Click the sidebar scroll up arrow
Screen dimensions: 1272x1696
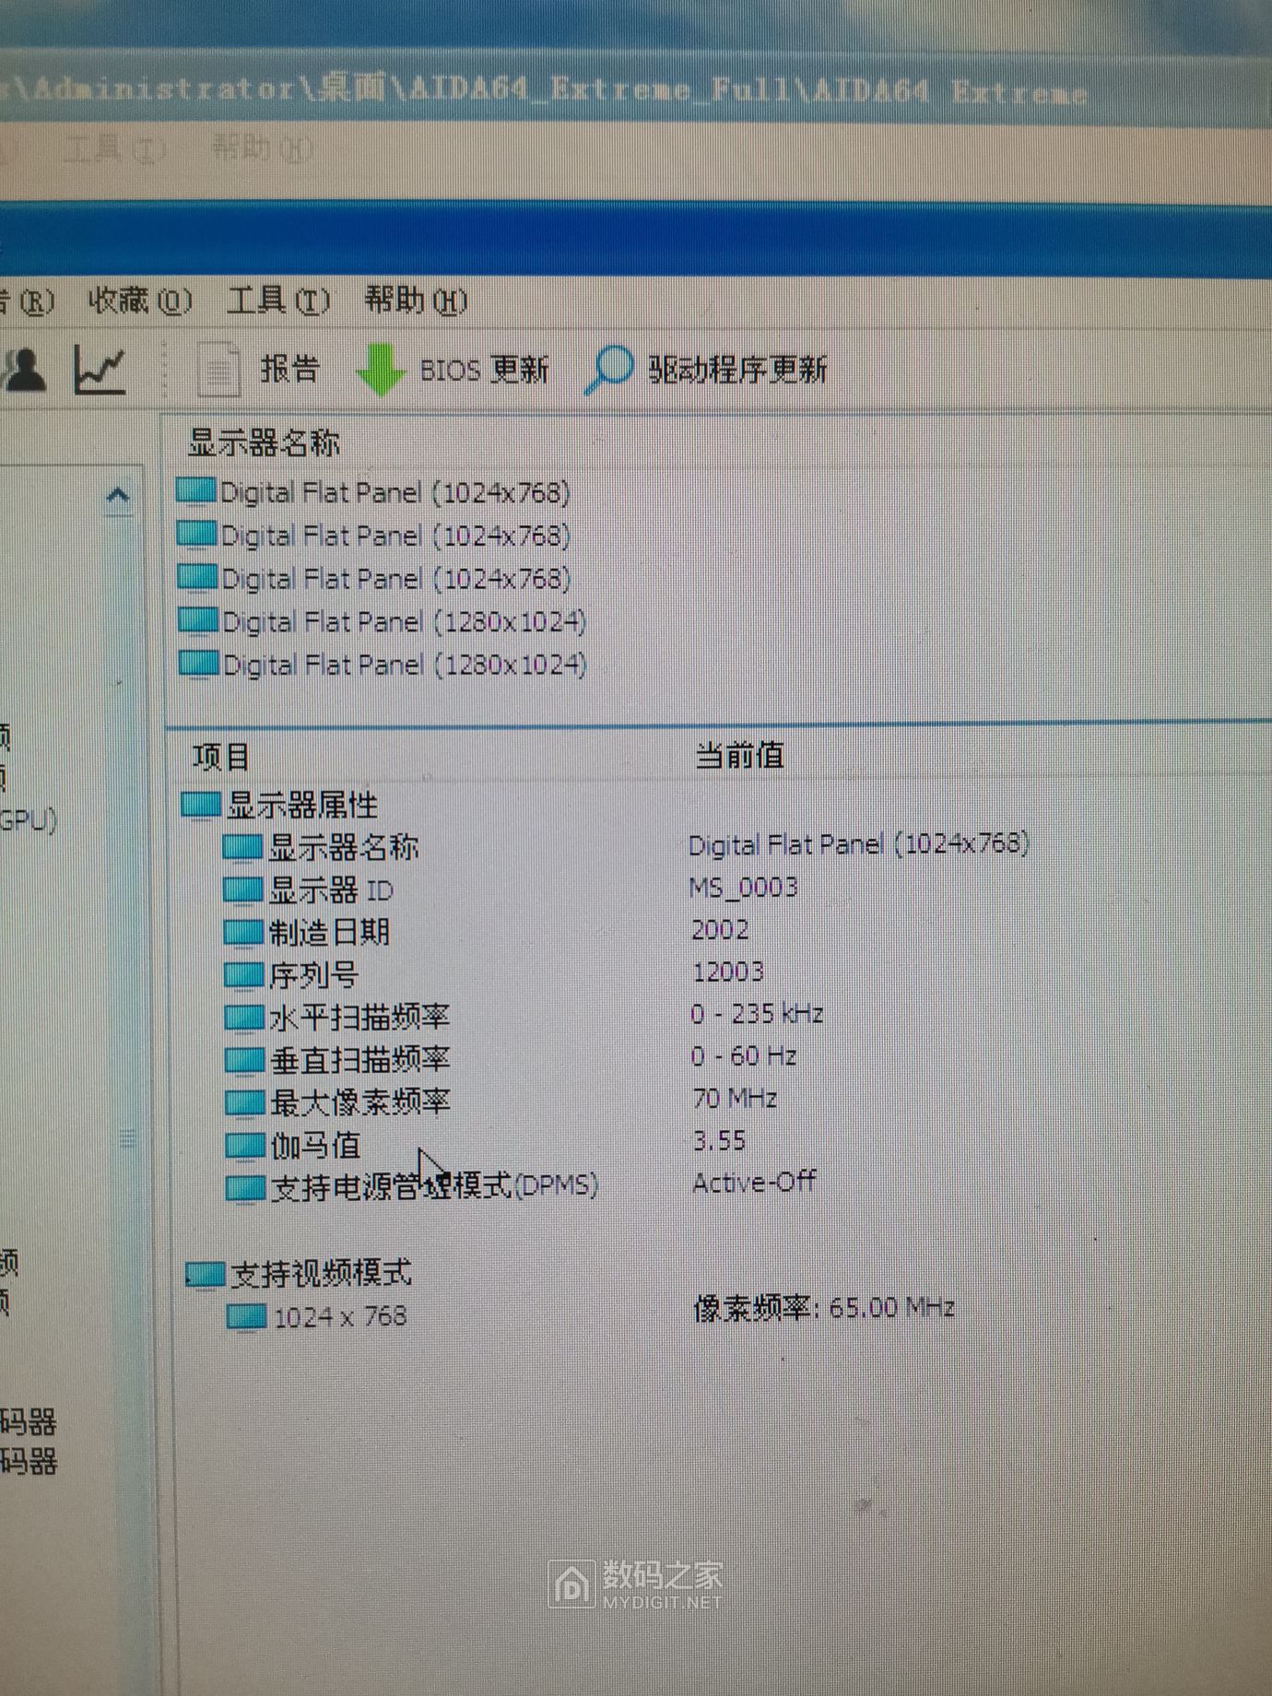click(118, 498)
